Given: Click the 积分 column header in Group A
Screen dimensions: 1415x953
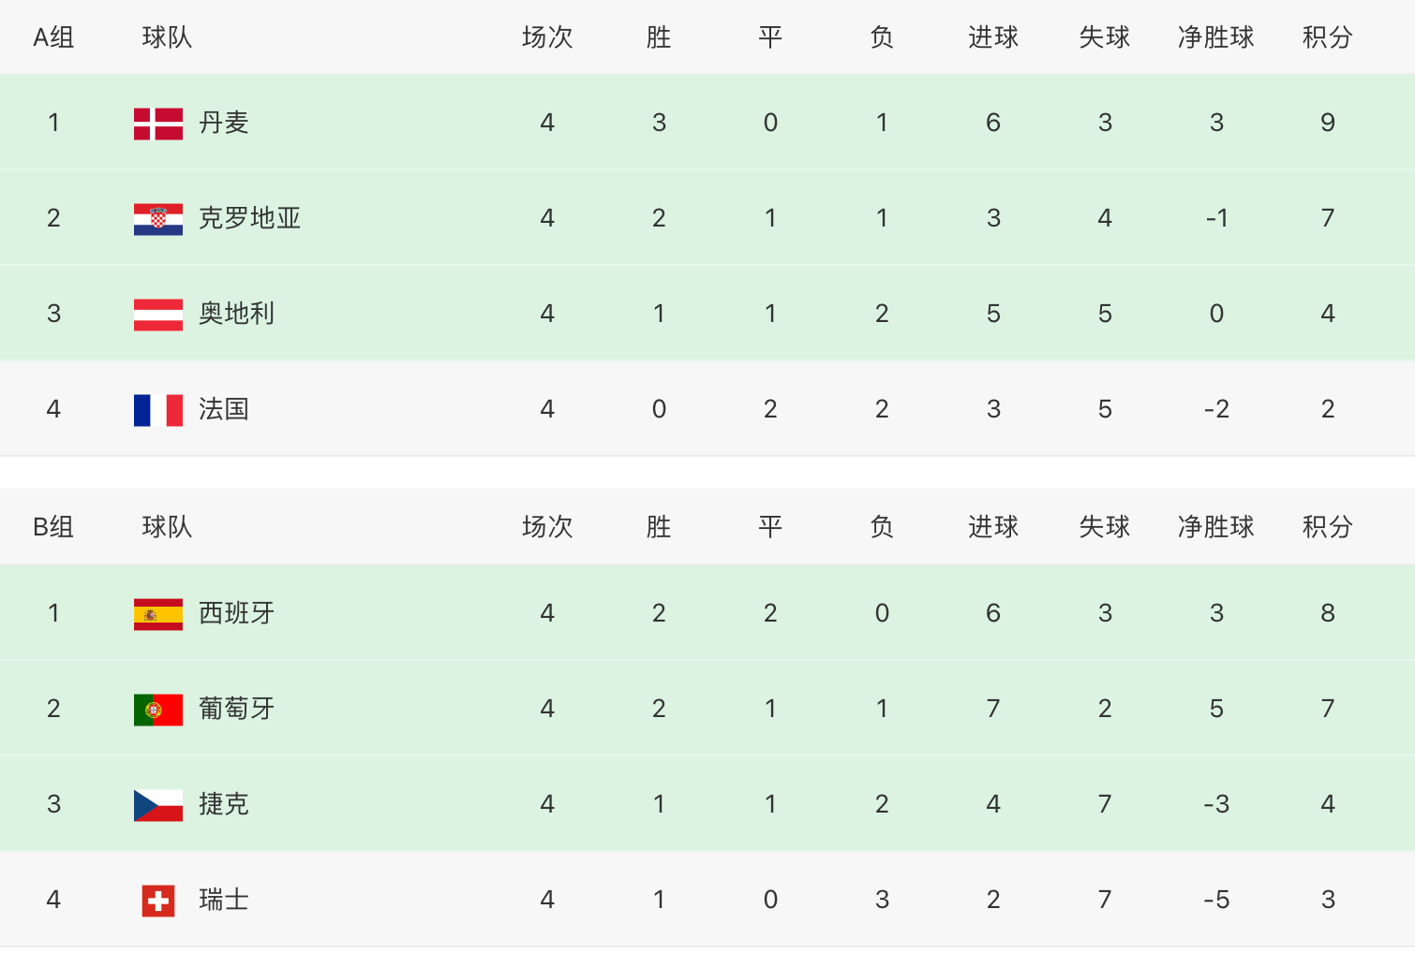Looking at the screenshot, I should (1328, 37).
